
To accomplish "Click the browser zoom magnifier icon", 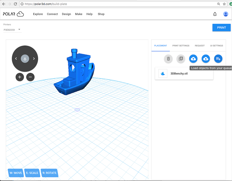I will (219, 4).
